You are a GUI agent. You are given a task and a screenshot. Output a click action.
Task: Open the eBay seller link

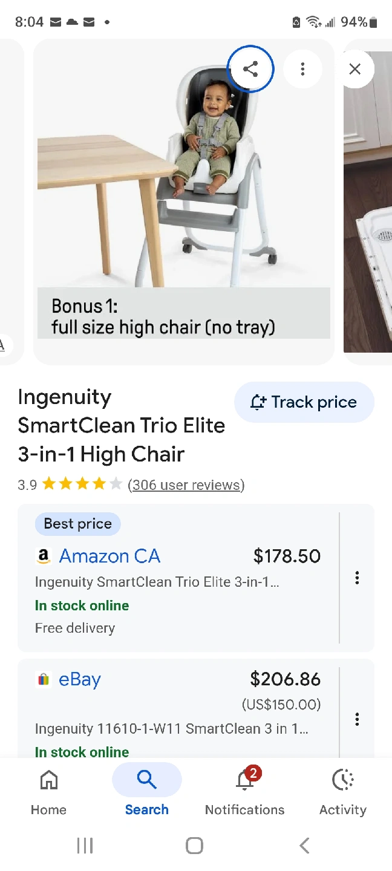tap(79, 679)
